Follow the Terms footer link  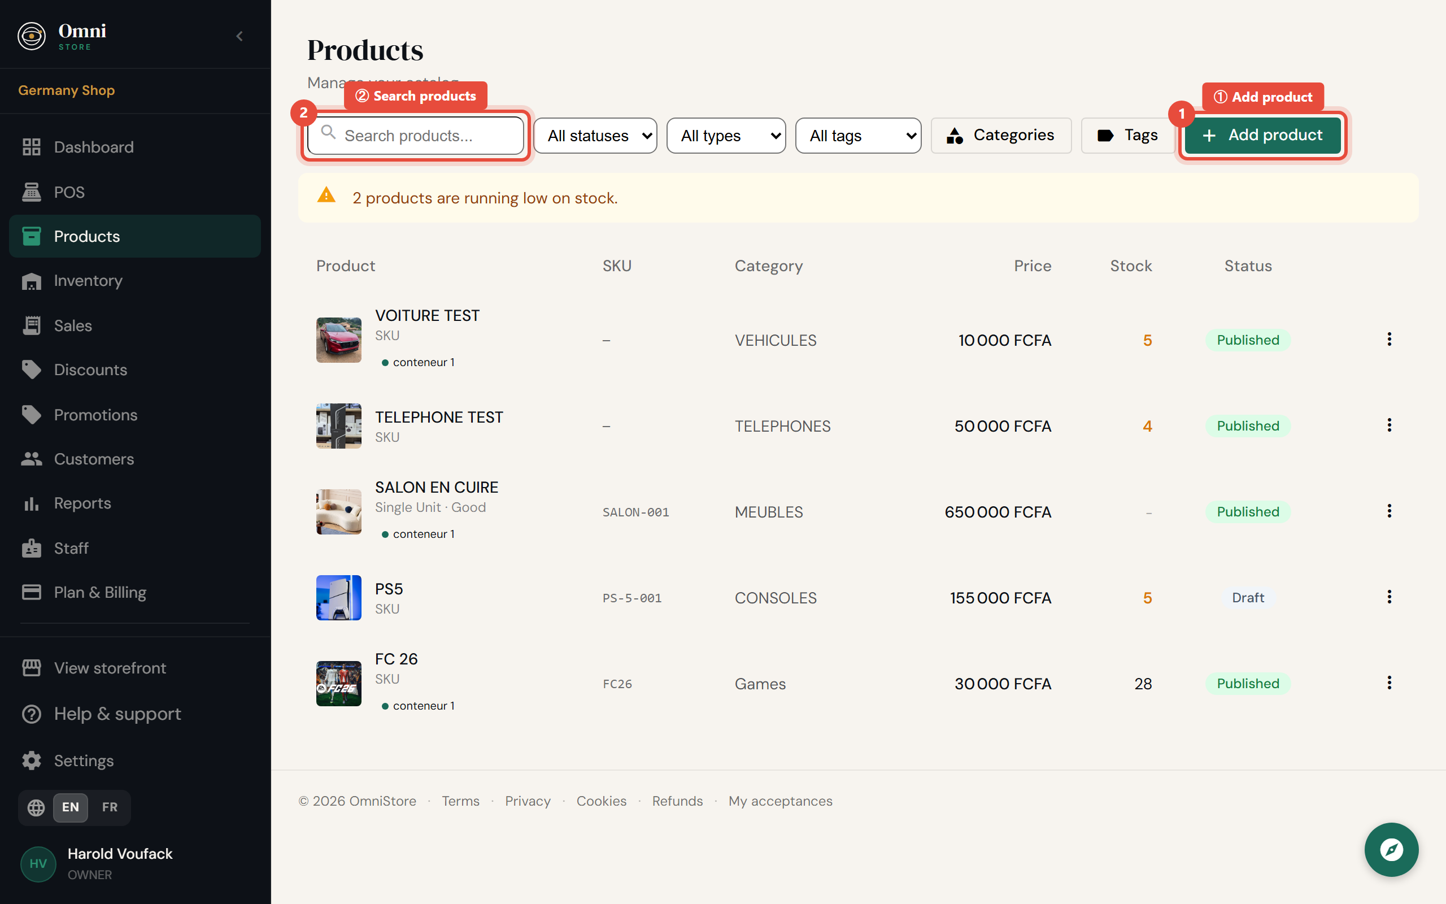click(x=461, y=801)
